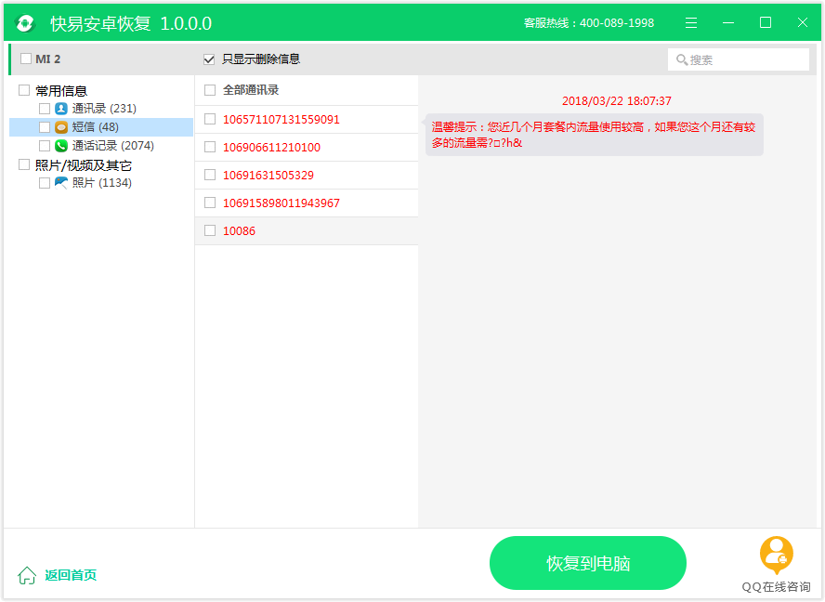Select 通讯录 (231) in the tree
Viewport: 825px width, 602px height.
click(x=104, y=109)
